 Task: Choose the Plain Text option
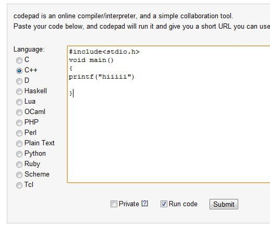19,144
